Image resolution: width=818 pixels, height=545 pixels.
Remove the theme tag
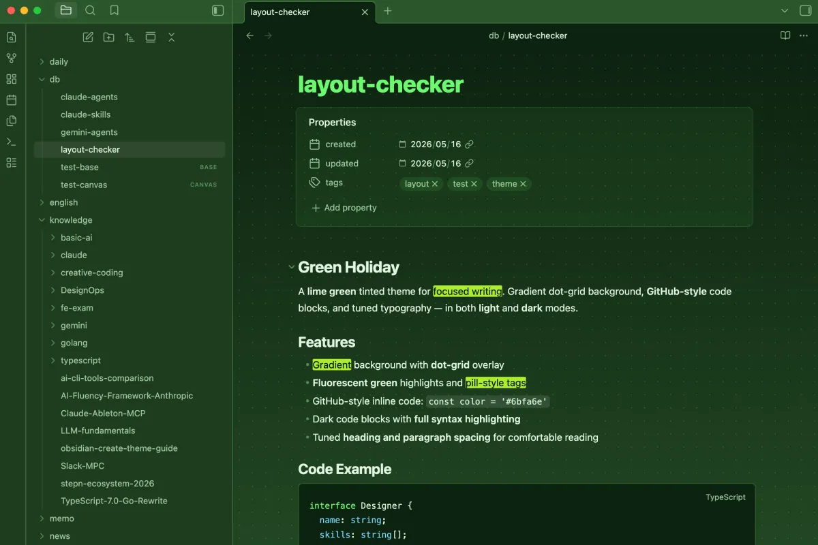[x=523, y=184]
